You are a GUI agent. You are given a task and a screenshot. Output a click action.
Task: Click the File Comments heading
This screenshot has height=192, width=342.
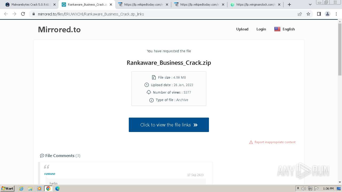point(60,155)
